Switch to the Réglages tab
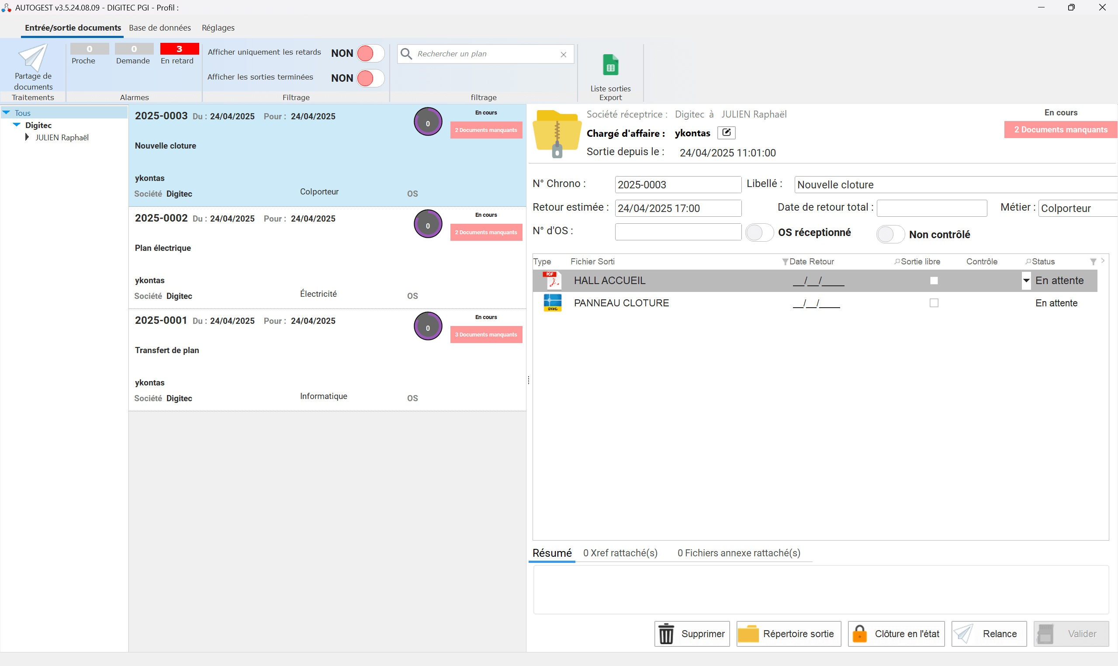The image size is (1118, 666). (218, 28)
